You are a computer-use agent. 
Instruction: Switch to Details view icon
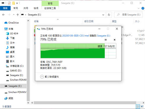pos(138,106)
